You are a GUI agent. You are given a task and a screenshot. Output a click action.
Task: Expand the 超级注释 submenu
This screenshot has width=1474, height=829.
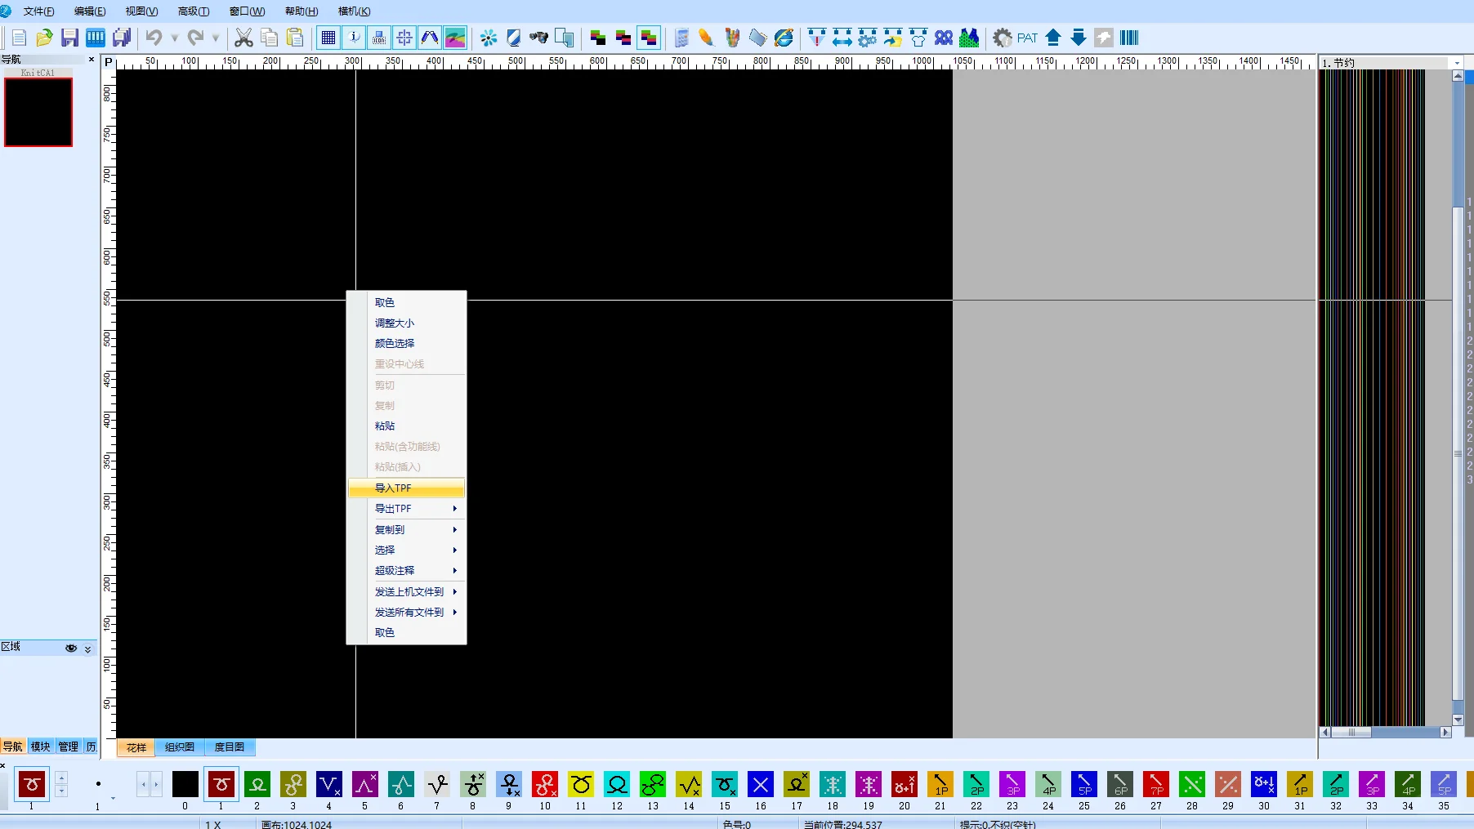(407, 570)
